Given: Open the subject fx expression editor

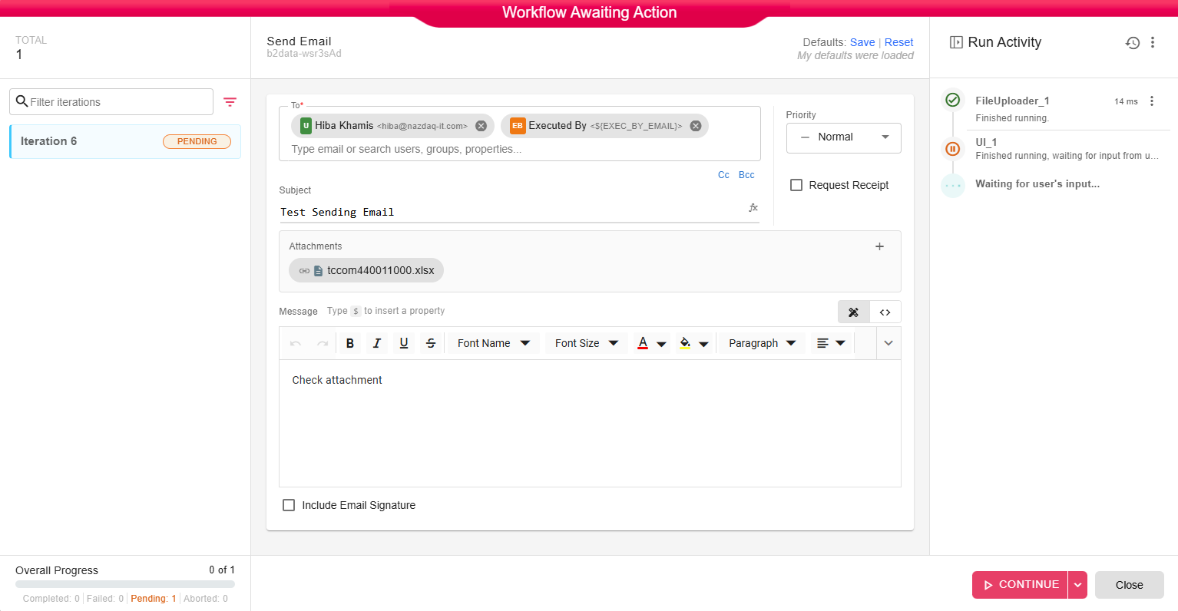Looking at the screenshot, I should pyautogui.click(x=753, y=208).
